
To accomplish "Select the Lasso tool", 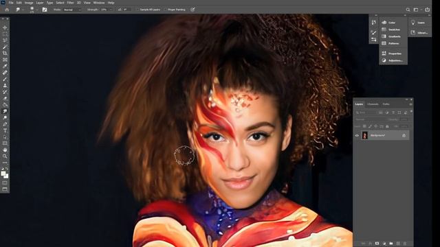I will (5, 40).
